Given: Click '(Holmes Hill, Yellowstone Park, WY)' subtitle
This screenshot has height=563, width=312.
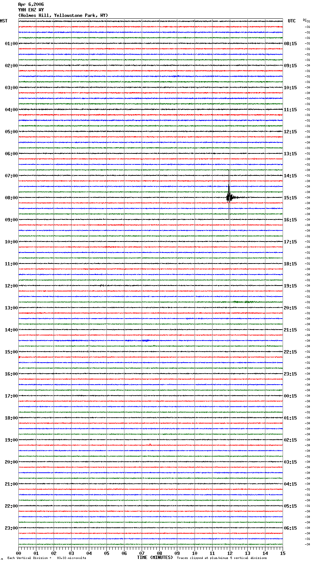Looking at the screenshot, I should pyautogui.click(x=63, y=15).
